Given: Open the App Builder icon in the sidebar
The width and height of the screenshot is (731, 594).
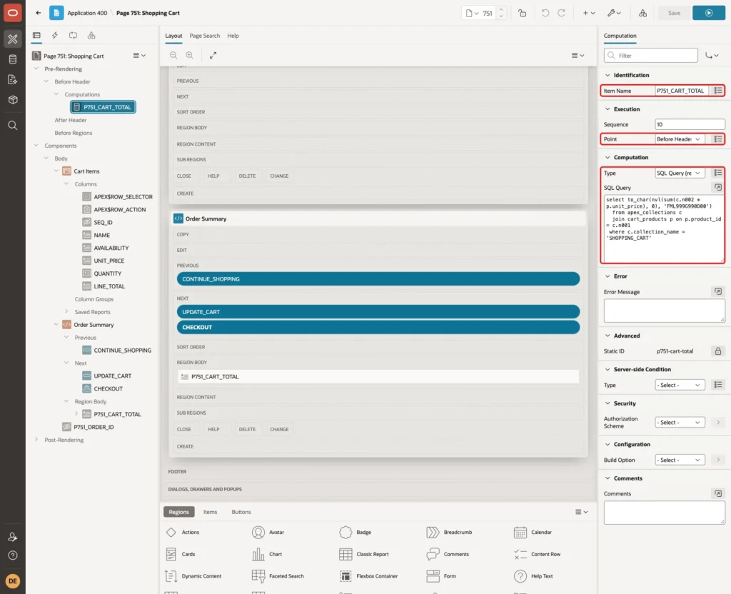Looking at the screenshot, I should [13, 39].
